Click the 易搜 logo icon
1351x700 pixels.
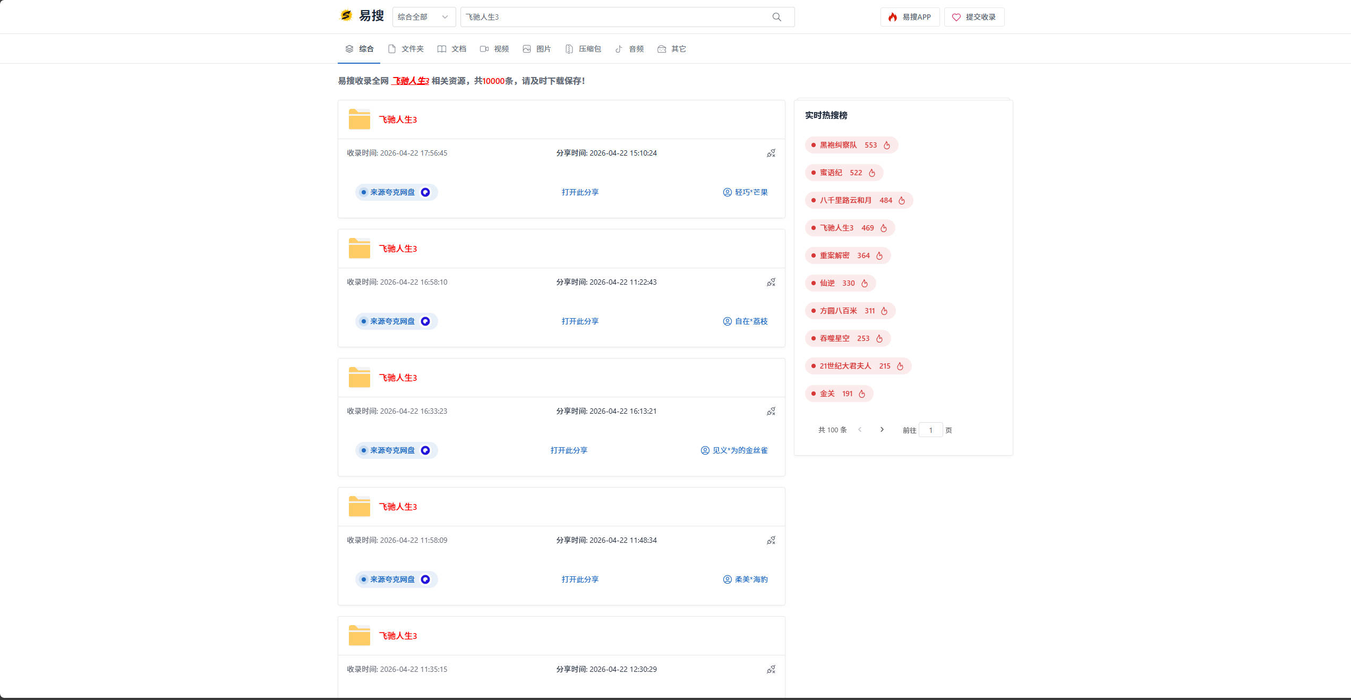click(x=346, y=16)
